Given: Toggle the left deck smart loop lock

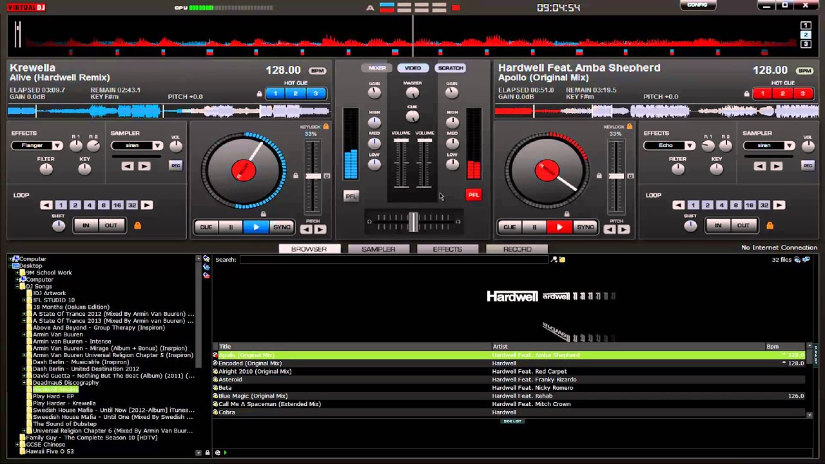Looking at the screenshot, I should point(137,226).
